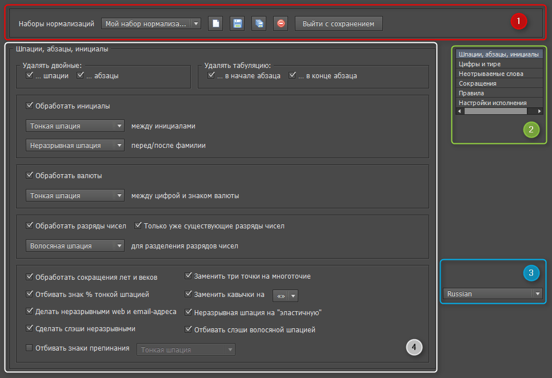This screenshot has height=378, width=552.
Task: Click 'Выйти с сохранением' button
Action: [x=338, y=24]
